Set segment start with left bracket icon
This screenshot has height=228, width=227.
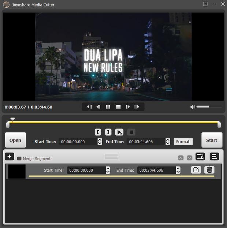point(98,132)
